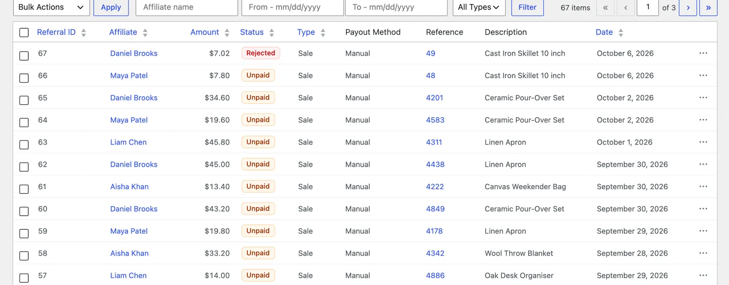Go to previous page (disabled single arrow)

626,7
